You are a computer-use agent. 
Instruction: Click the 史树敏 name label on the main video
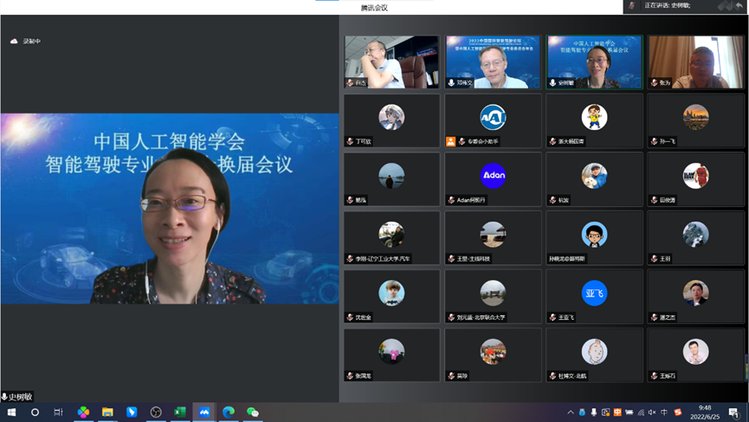19,397
